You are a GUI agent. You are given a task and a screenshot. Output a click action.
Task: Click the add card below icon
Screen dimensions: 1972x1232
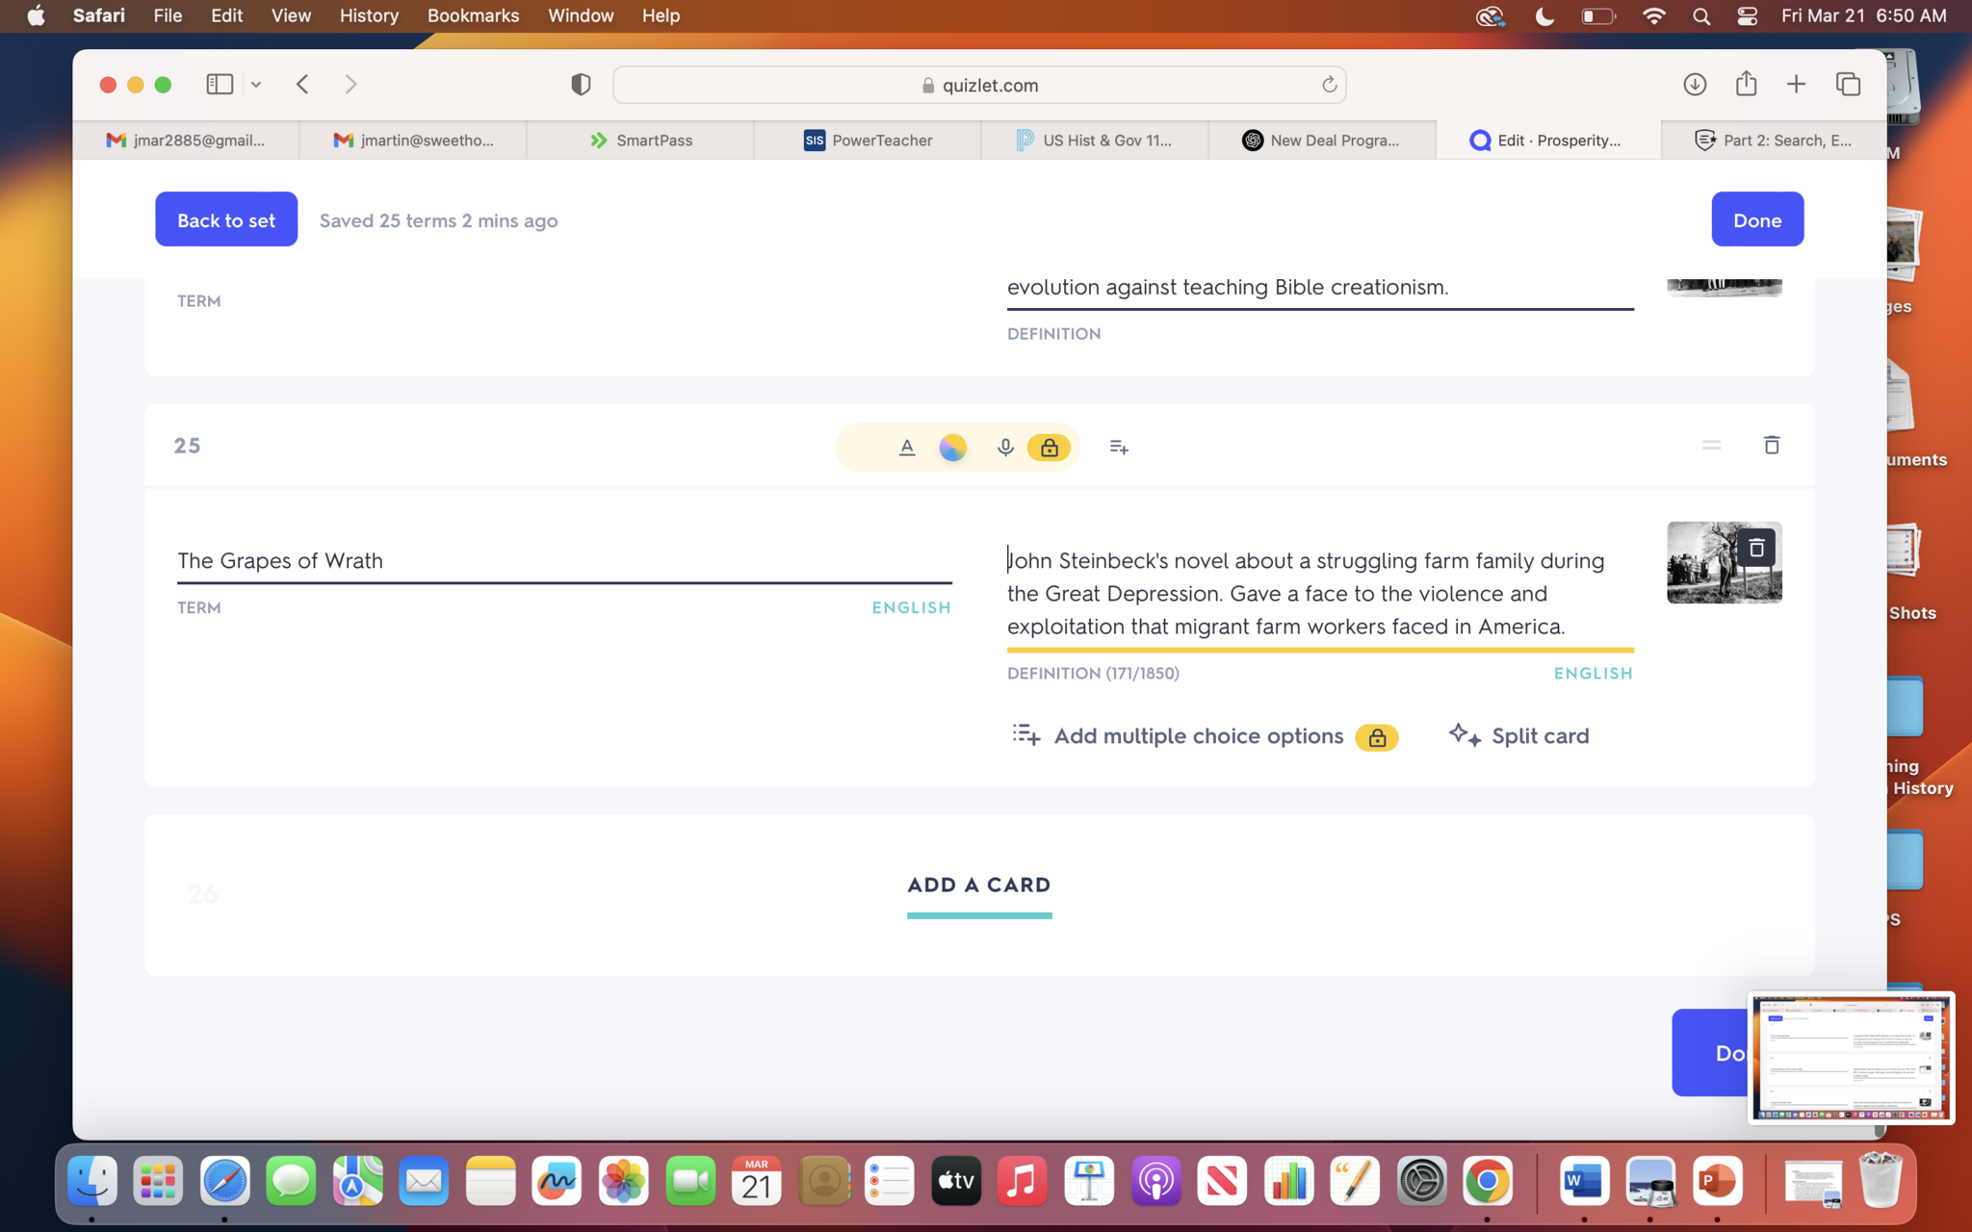(1118, 447)
